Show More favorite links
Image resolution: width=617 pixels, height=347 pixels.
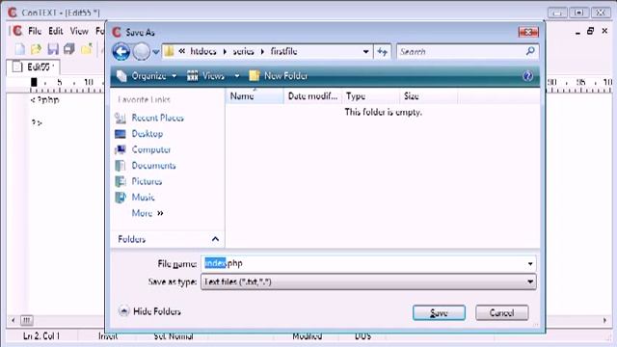tap(148, 213)
